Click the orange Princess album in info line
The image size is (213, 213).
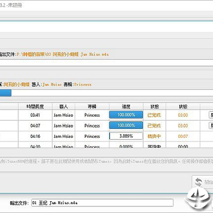[x=83, y=85]
